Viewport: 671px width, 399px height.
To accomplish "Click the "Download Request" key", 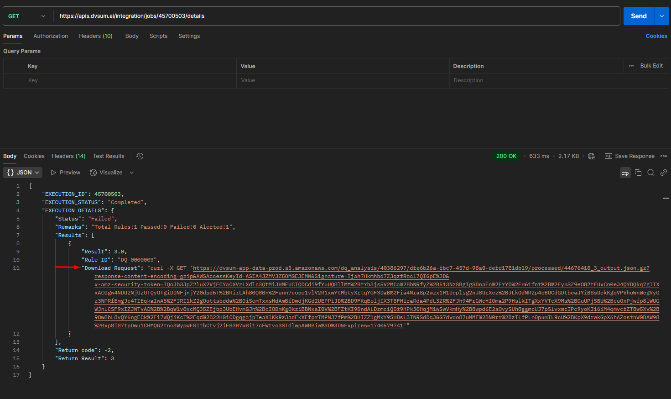I will coord(111,268).
